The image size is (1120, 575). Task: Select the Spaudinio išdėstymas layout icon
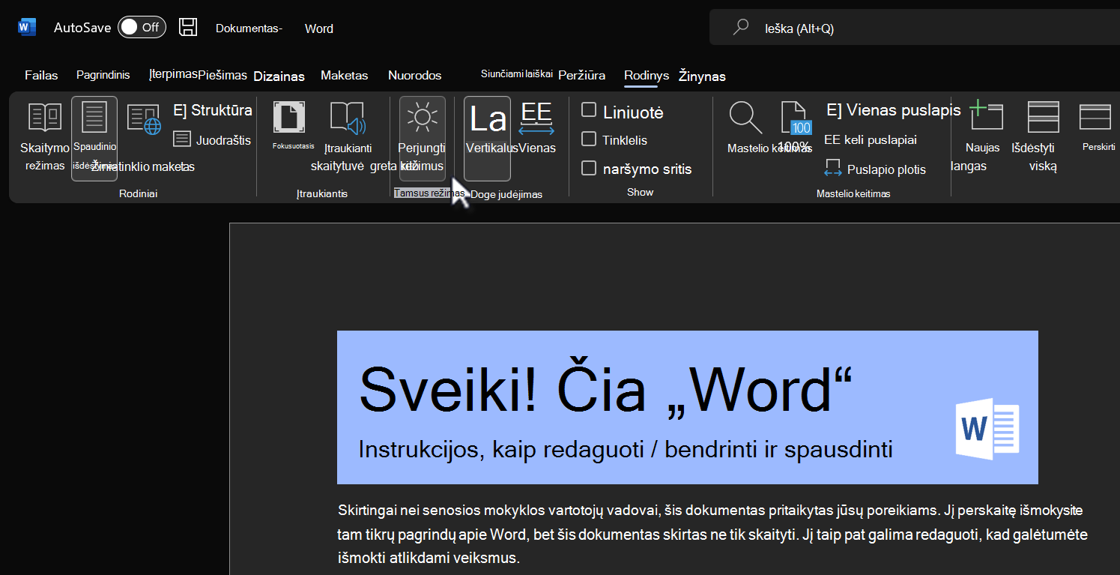click(x=94, y=118)
